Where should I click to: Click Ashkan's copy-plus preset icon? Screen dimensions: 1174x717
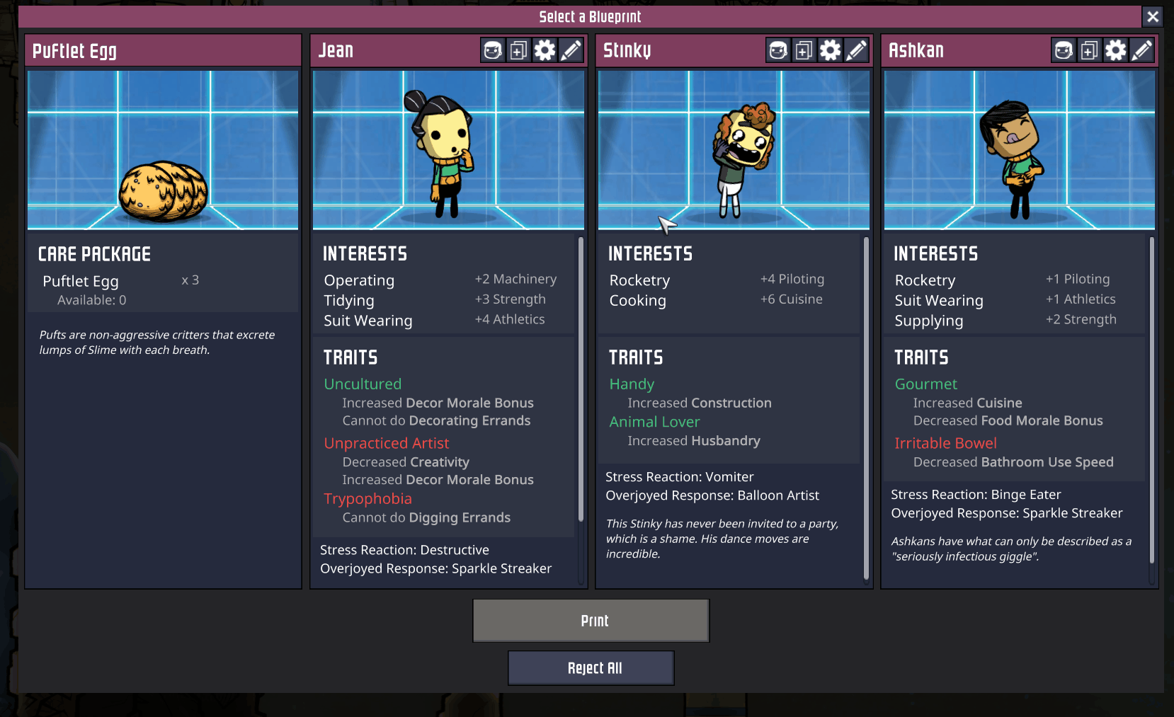[x=1090, y=50]
